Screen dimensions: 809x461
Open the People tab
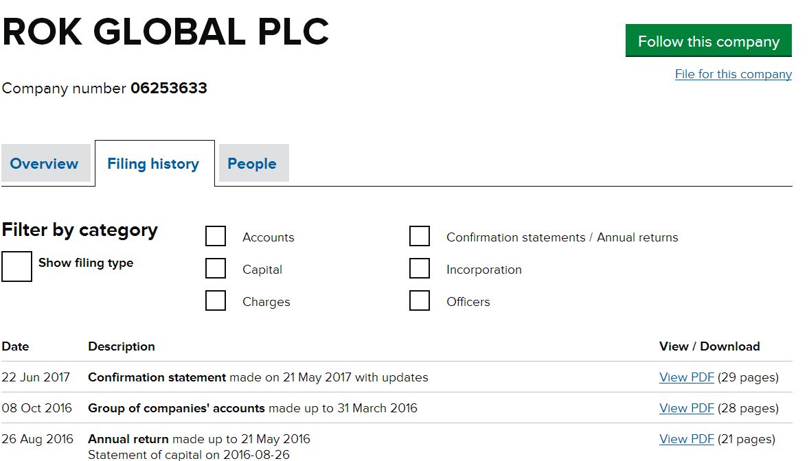[253, 163]
